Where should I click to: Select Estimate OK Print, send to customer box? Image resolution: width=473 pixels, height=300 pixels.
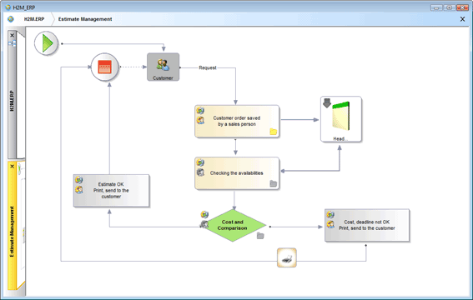click(x=111, y=190)
